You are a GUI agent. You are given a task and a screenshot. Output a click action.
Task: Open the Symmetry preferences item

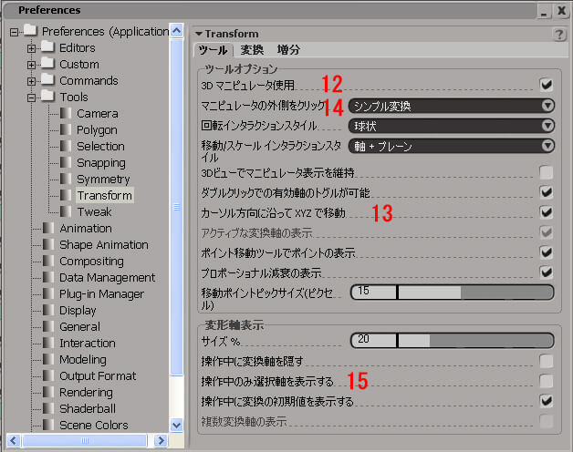(x=103, y=180)
